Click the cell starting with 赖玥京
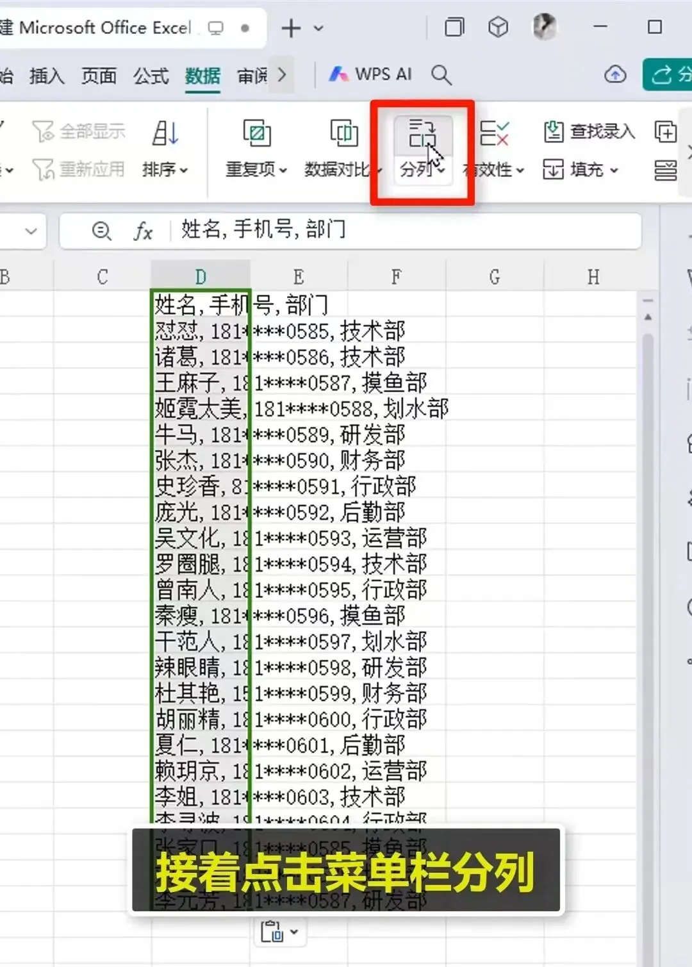This screenshot has width=692, height=967. point(201,770)
